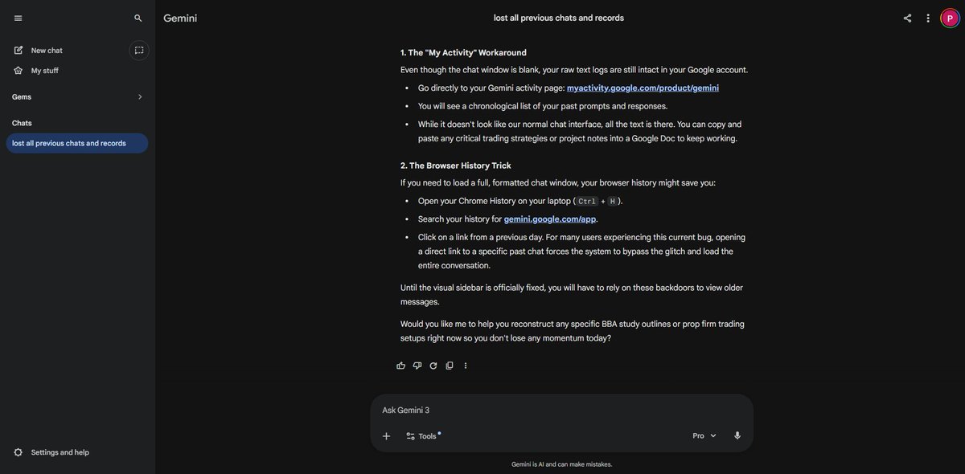Click the thumbs down bad response icon

pos(417,366)
